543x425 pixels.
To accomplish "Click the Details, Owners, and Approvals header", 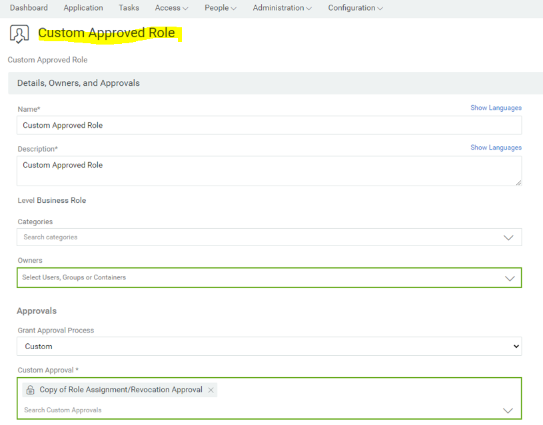I will 78,83.
